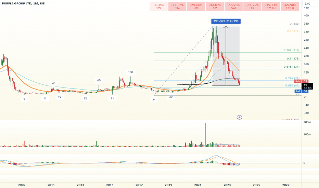Click the 12 low price annotation

86,98
